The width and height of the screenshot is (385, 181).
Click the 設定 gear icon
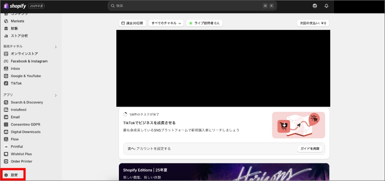tap(6, 175)
